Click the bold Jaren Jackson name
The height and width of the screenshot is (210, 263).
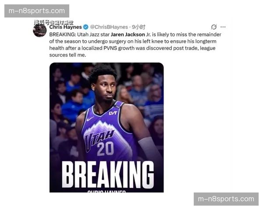(128, 35)
